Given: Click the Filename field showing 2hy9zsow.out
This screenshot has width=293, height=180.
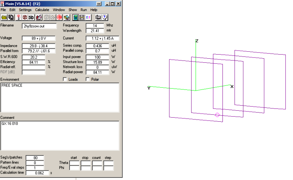Looking at the screenshot, I should pyautogui.click(x=39, y=26).
